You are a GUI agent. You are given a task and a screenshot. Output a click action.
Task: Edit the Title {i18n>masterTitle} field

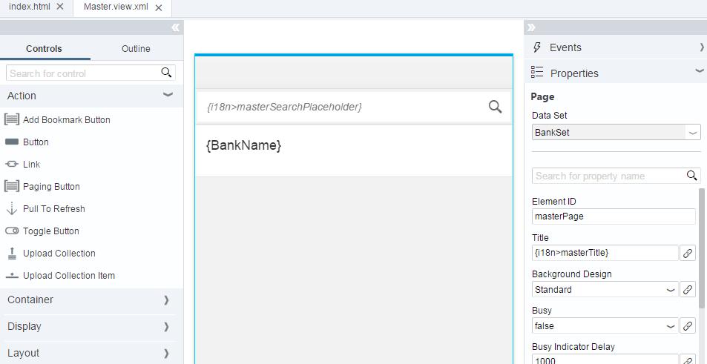[605, 253]
